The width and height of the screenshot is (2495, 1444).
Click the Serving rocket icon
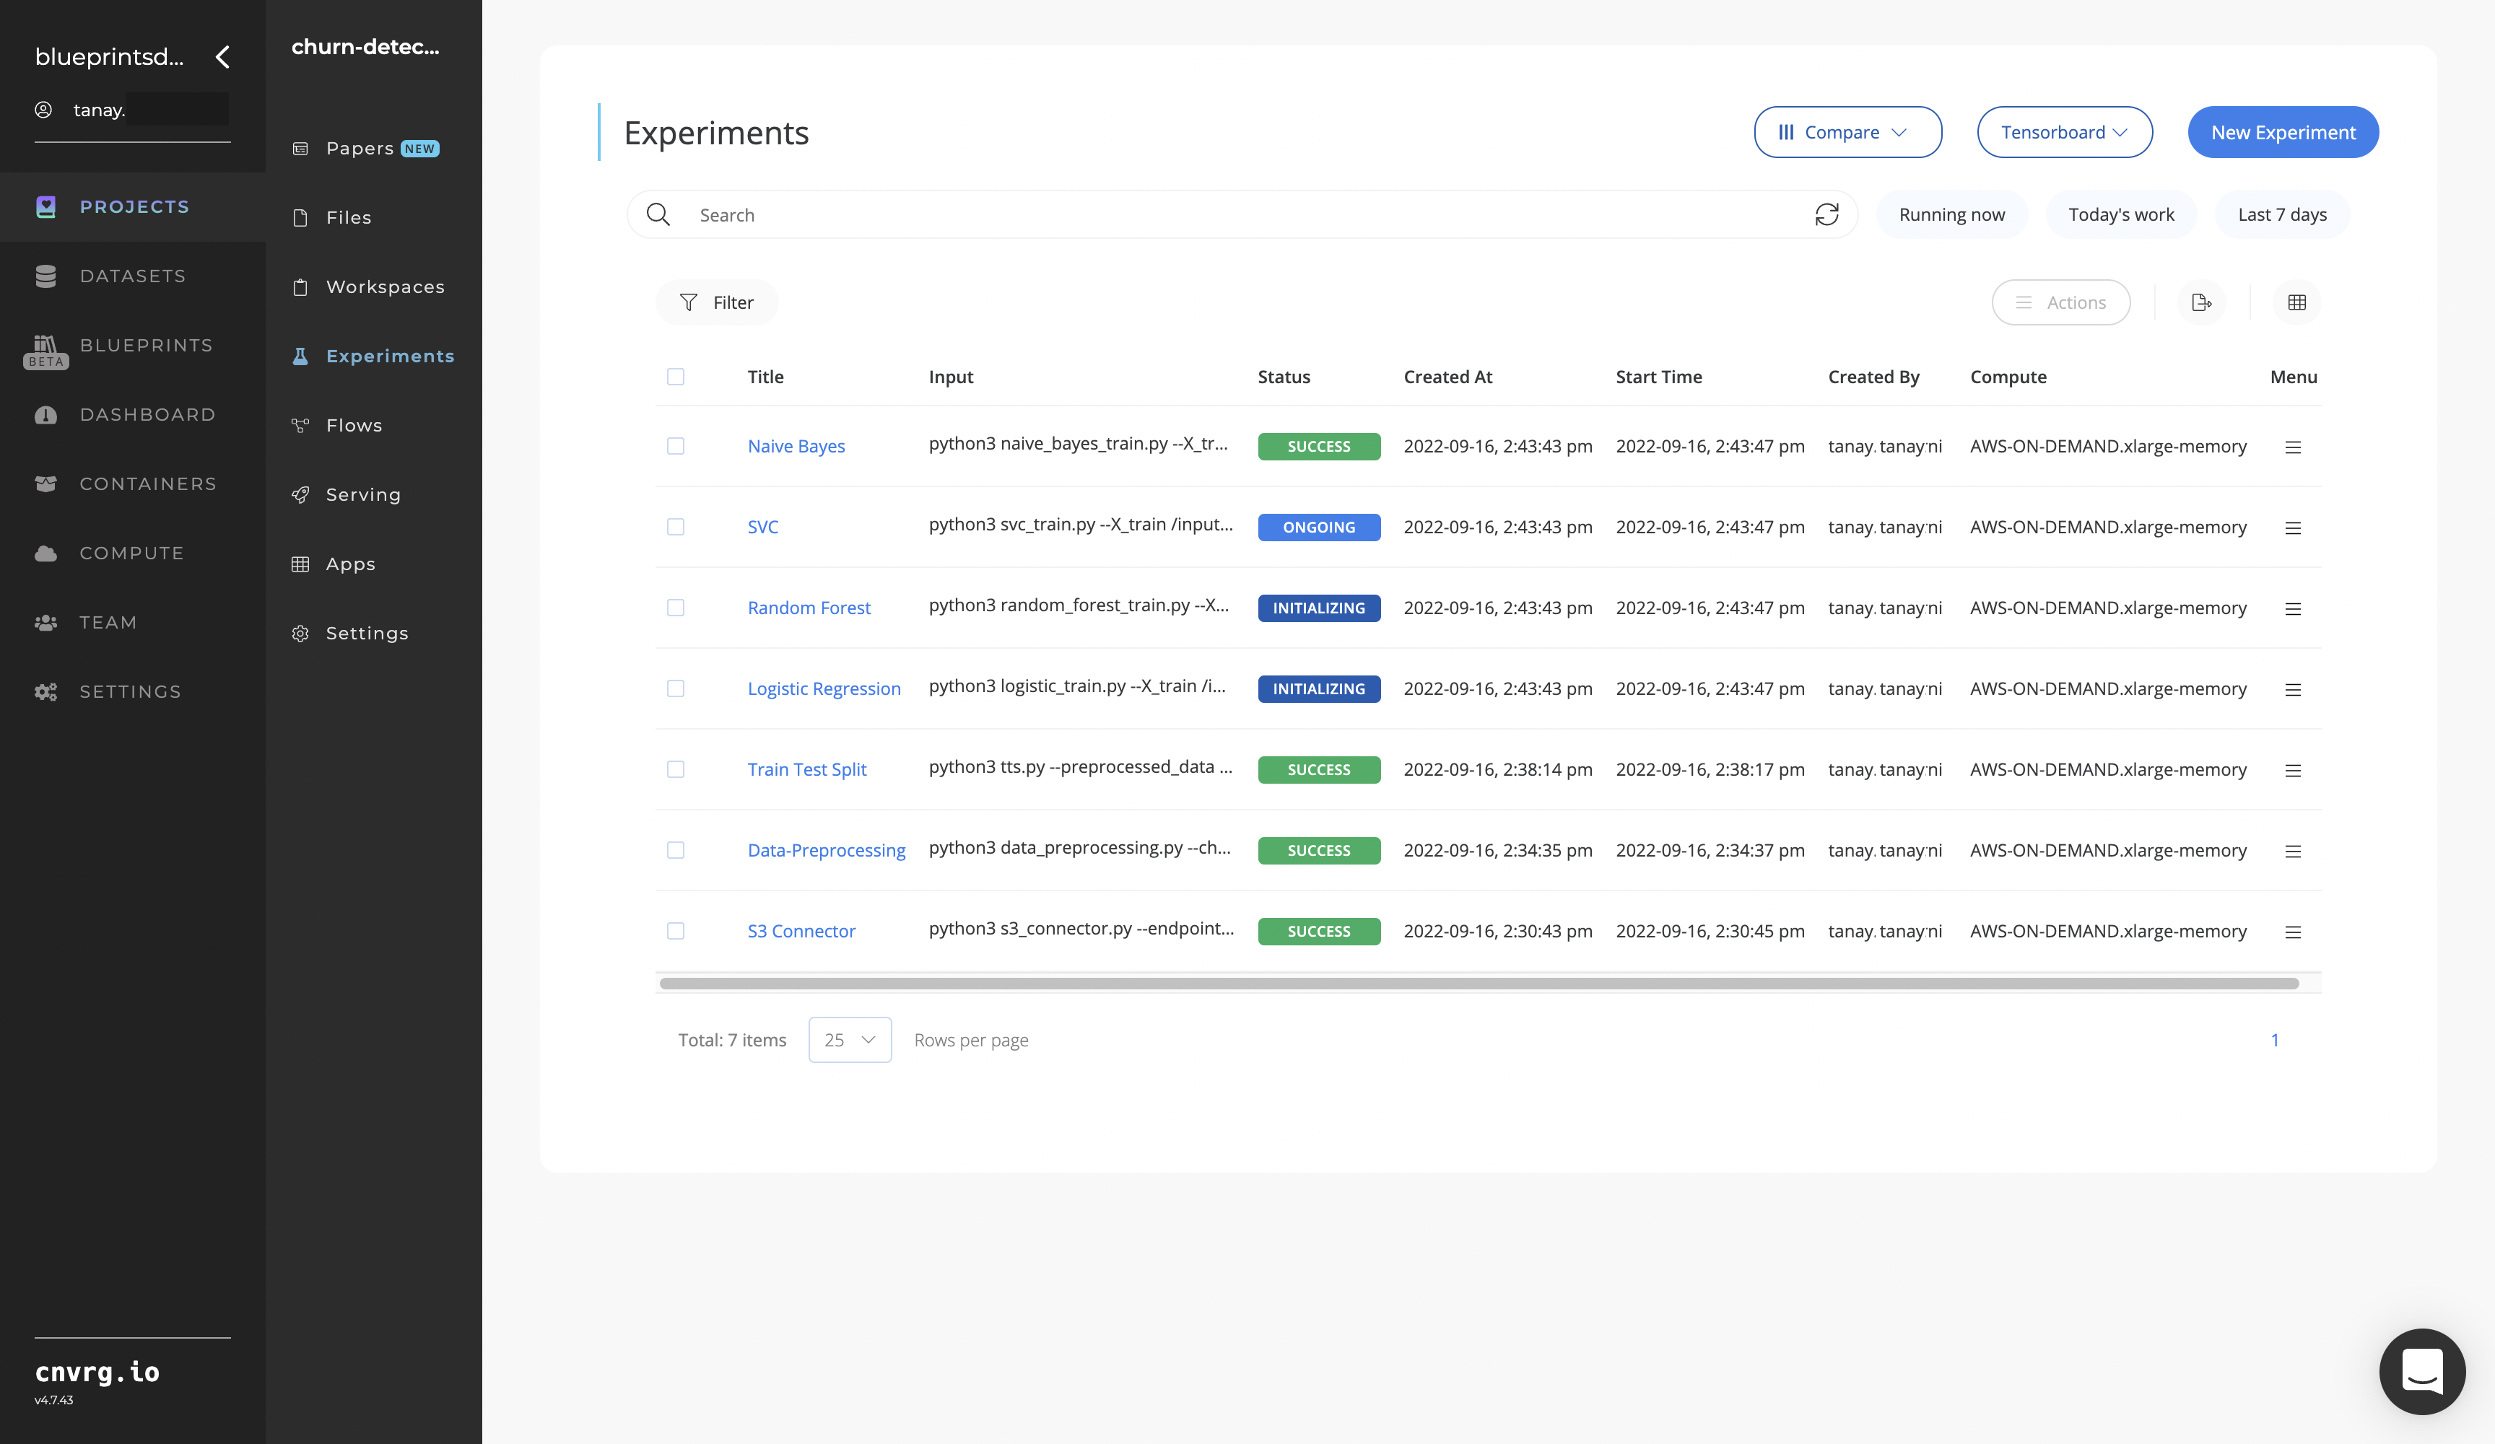tap(300, 495)
